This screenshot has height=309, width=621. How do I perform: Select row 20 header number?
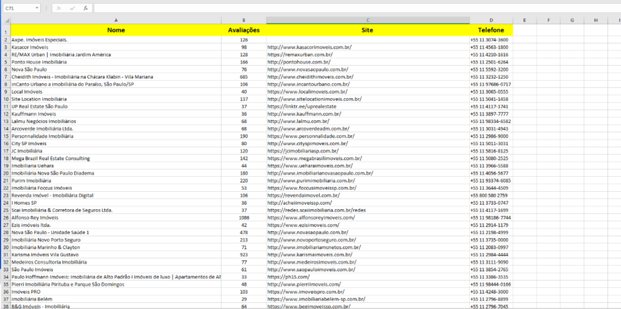[6, 173]
